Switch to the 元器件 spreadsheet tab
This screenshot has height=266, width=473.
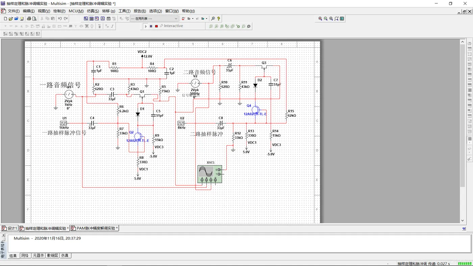coord(38,256)
